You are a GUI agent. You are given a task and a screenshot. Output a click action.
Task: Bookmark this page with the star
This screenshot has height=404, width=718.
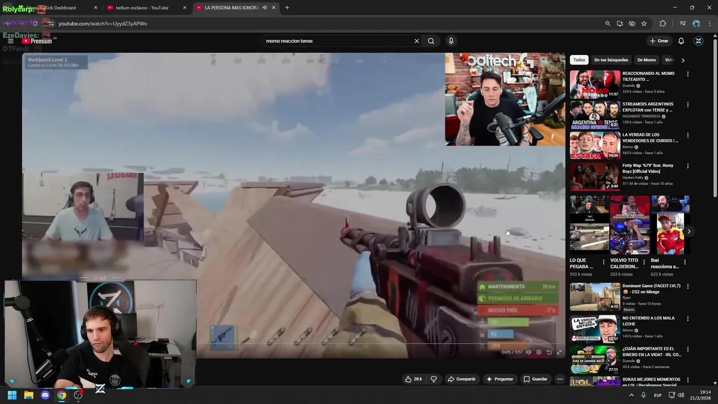644,24
